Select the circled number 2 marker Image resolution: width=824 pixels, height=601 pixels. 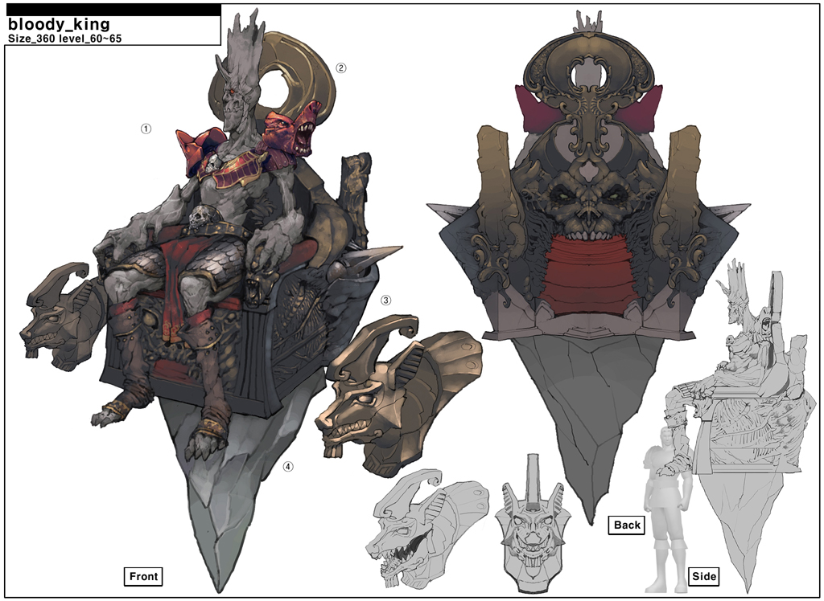pyautogui.click(x=341, y=68)
